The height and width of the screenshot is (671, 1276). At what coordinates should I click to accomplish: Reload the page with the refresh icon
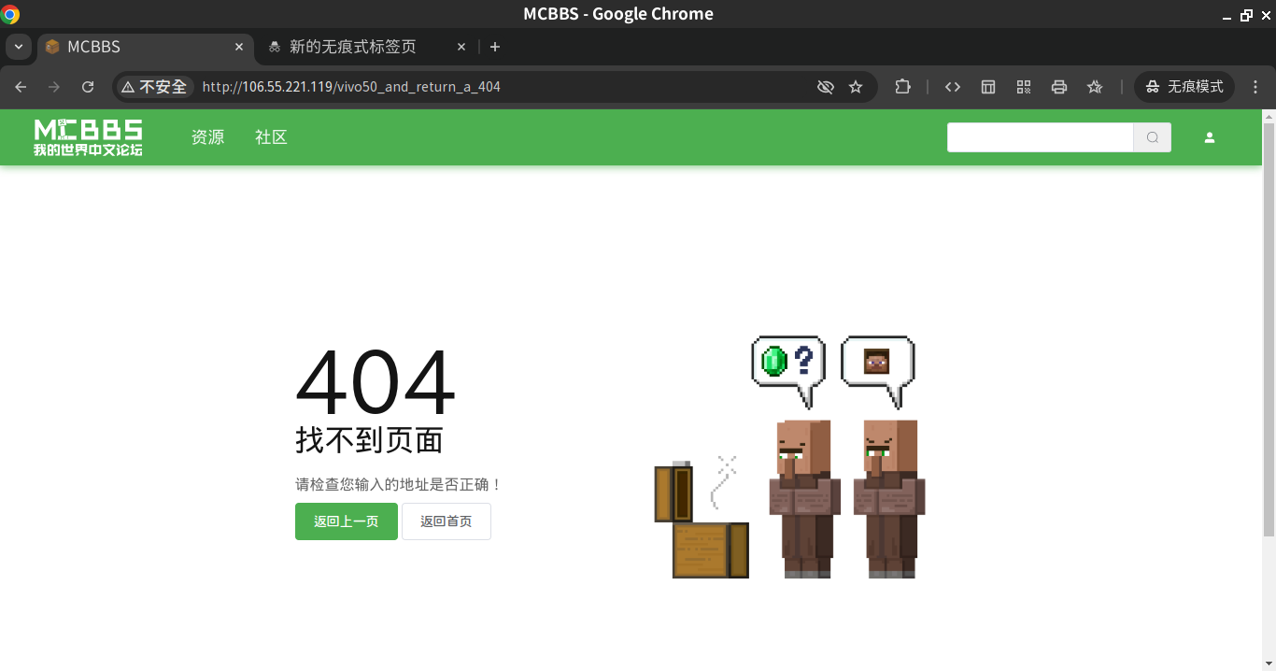(x=88, y=87)
